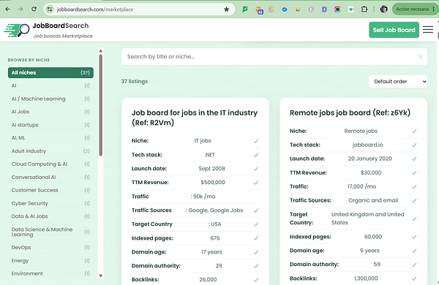Open the Chrome profile avatar

(383, 9)
